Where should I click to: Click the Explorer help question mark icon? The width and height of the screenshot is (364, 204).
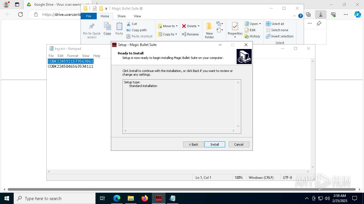(x=300, y=16)
